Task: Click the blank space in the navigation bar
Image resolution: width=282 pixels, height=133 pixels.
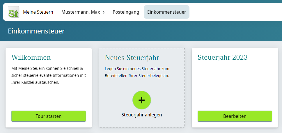Action: click(x=233, y=12)
